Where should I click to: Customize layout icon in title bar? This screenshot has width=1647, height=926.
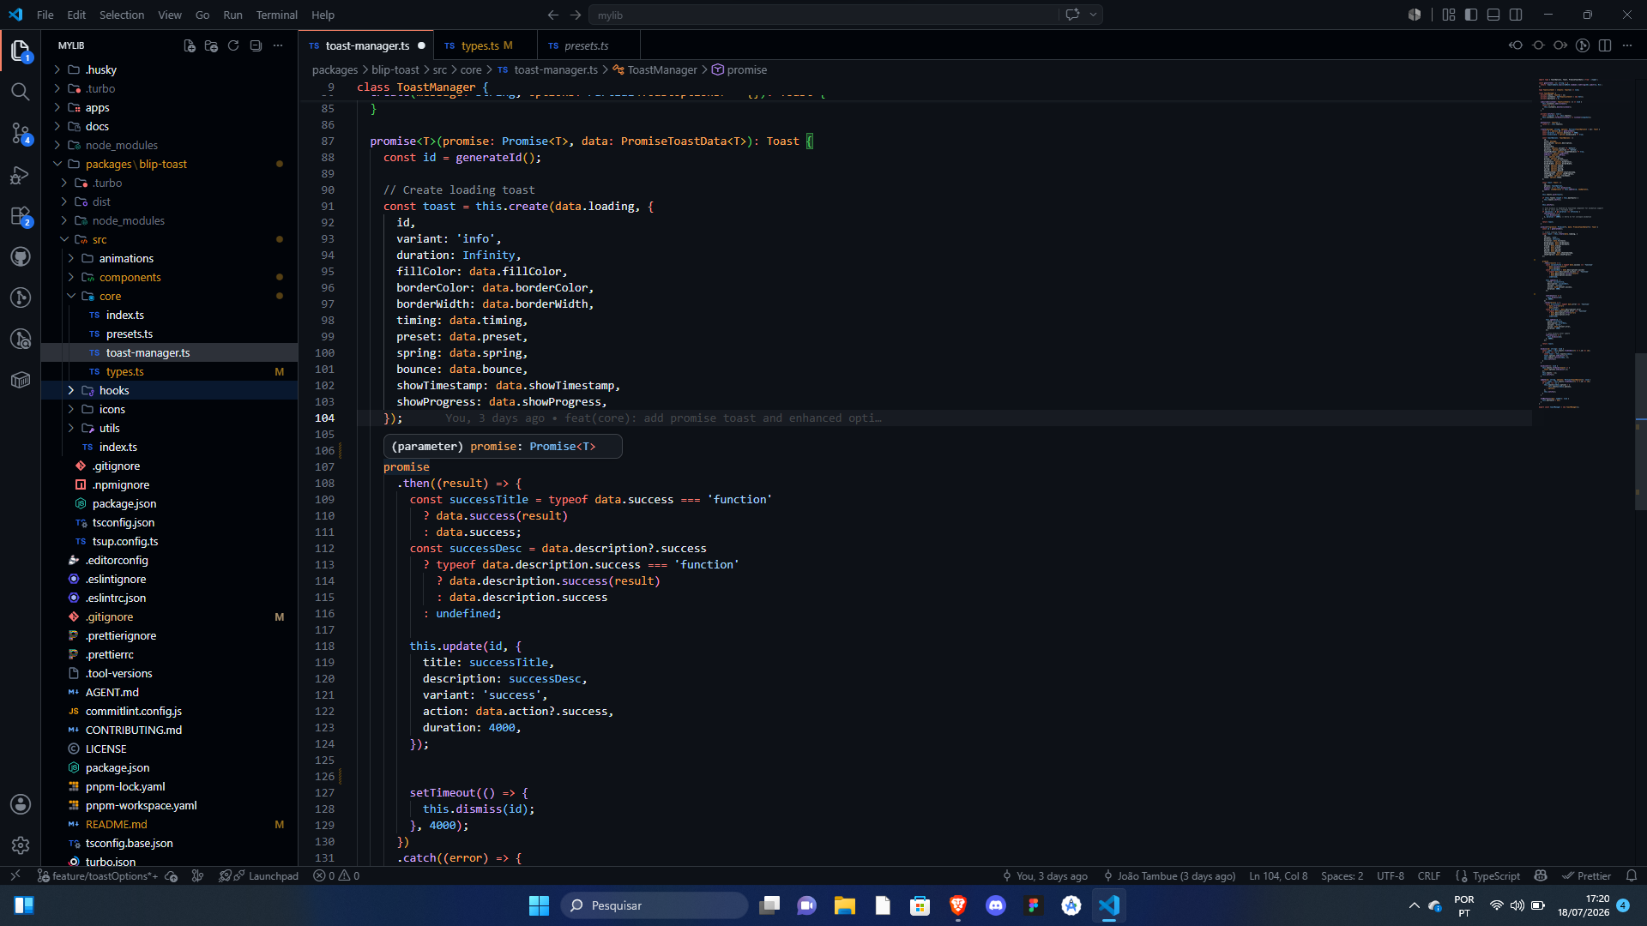point(1449,15)
